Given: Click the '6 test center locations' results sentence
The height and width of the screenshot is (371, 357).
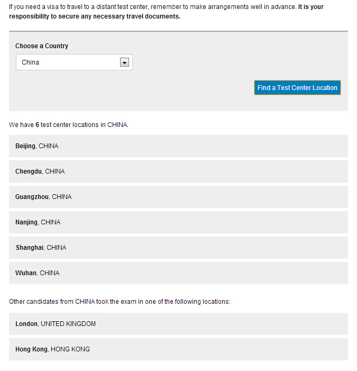Looking at the screenshot, I should pyautogui.click(x=69, y=125).
